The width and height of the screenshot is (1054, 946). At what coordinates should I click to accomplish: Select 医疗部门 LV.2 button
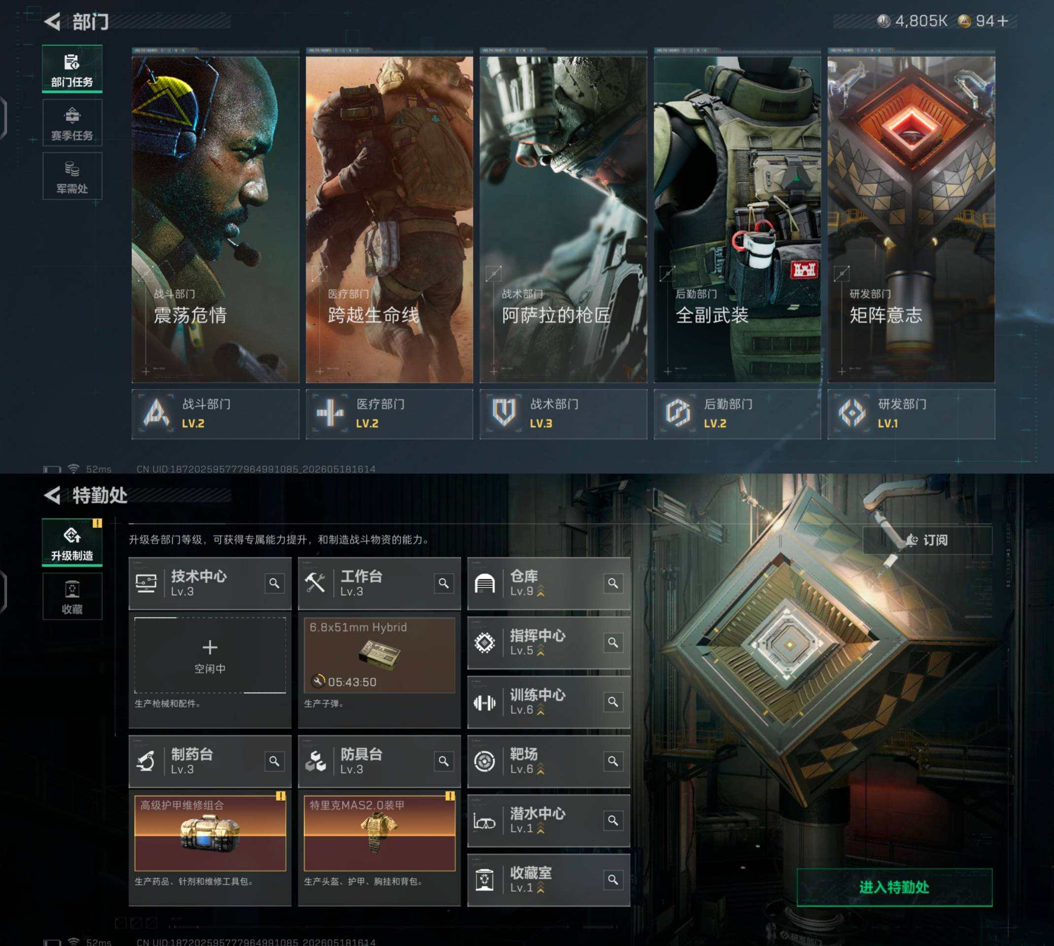pyautogui.click(x=390, y=414)
